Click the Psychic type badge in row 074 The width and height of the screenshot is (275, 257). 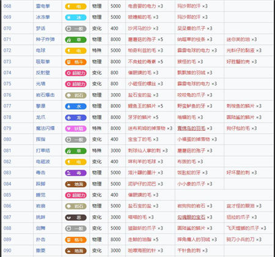[x=76, y=73]
